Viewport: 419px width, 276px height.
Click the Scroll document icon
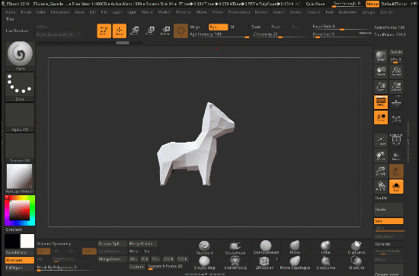click(380, 72)
